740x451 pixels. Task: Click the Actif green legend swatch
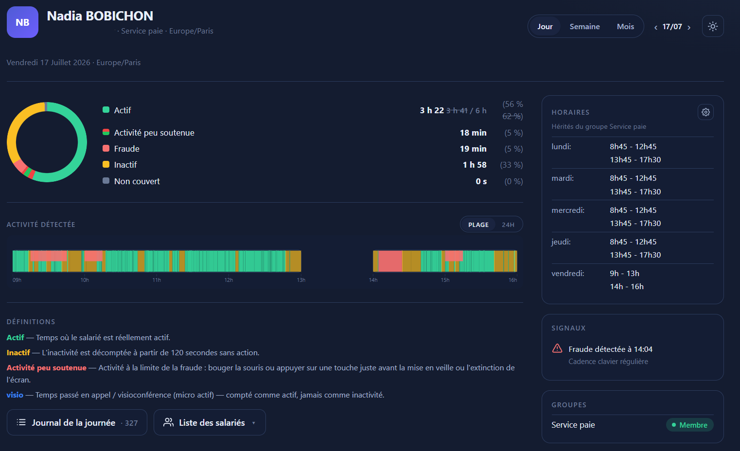coord(106,110)
